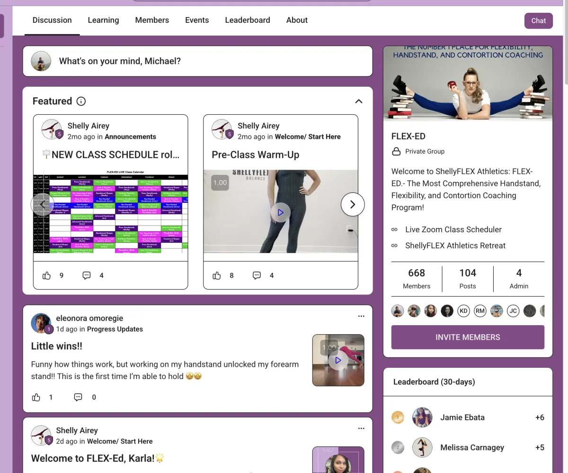Click the gold medal rank icon
568x473 pixels.
click(398, 418)
